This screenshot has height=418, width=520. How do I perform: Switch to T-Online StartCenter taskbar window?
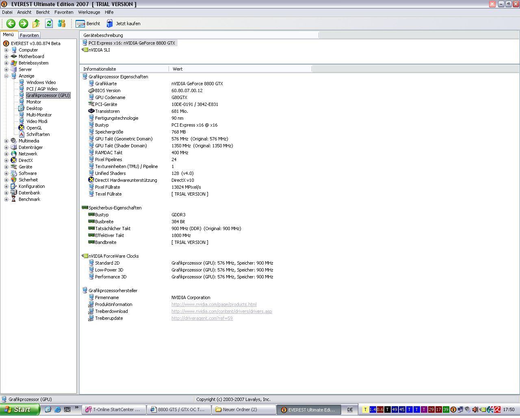(x=114, y=409)
